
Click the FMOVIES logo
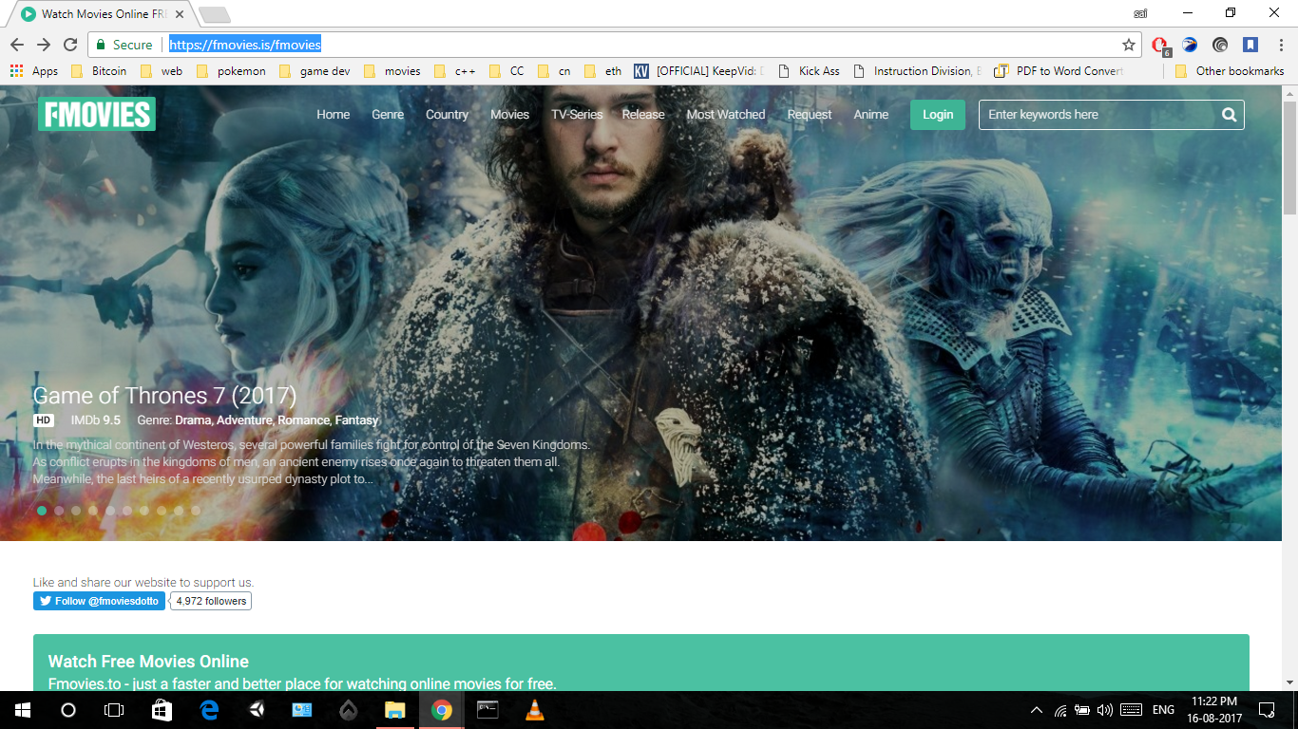[x=97, y=114]
